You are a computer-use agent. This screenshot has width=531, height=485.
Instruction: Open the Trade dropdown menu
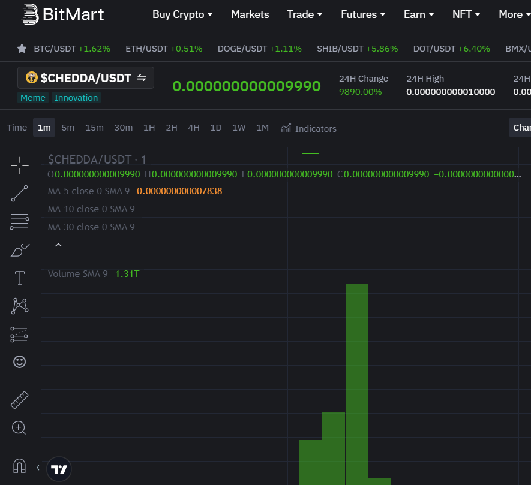pos(304,14)
